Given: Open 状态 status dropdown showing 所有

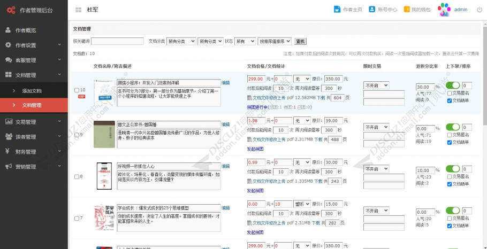Looking at the screenshot, I should coord(245,41).
